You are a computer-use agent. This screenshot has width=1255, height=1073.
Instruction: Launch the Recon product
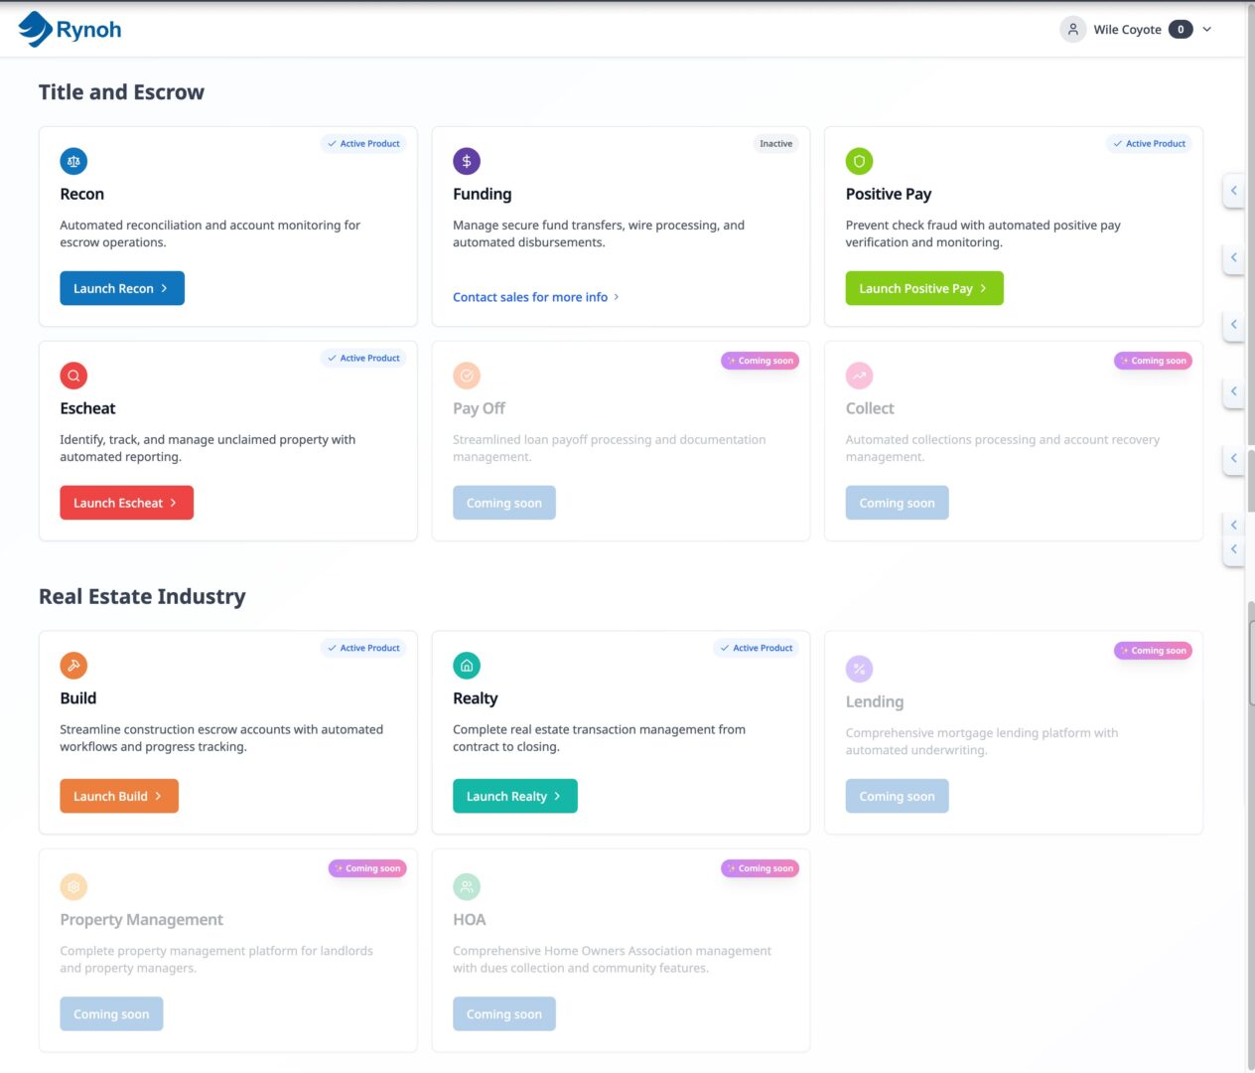point(122,288)
